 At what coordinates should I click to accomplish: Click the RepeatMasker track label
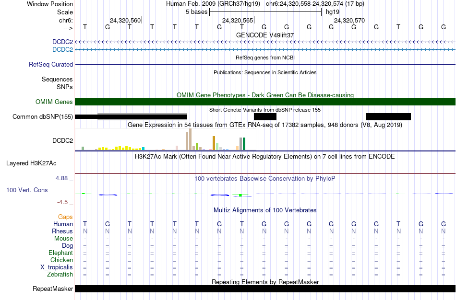click(53, 288)
